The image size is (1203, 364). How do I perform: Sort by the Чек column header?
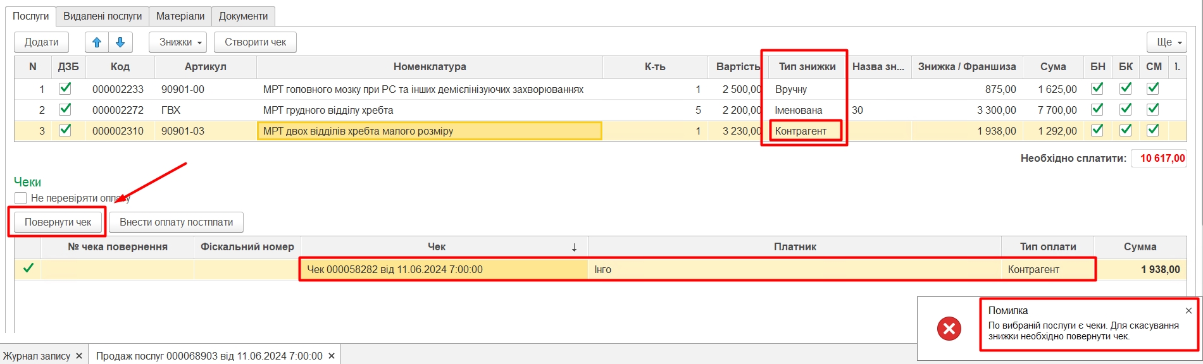[x=437, y=247]
